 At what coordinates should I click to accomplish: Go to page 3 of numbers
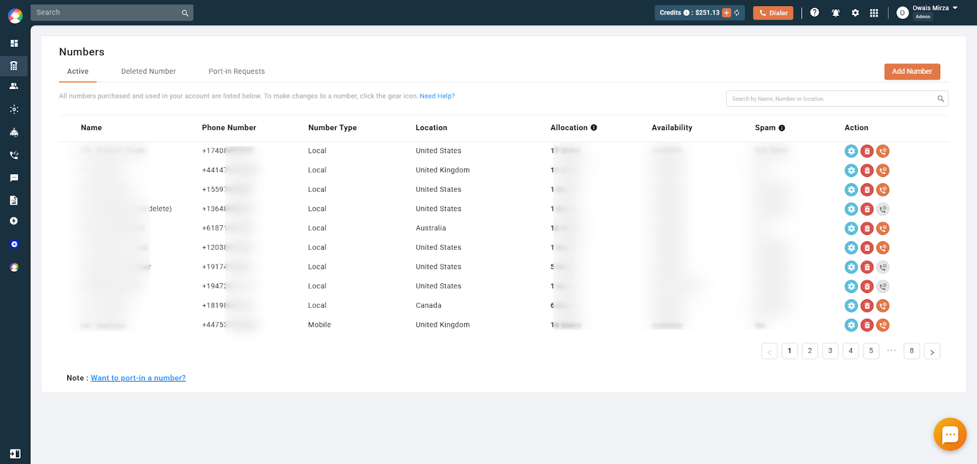830,351
